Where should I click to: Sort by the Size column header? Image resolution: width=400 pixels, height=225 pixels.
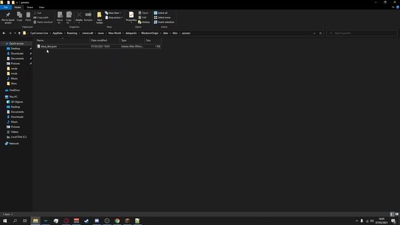(x=152, y=40)
